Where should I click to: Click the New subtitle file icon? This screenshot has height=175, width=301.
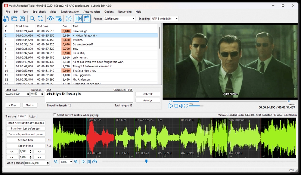tap(6, 19)
